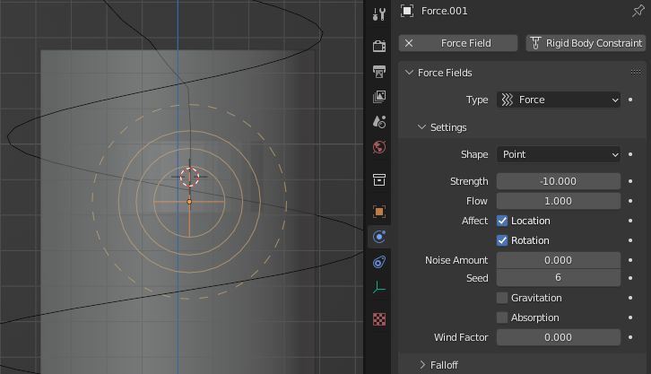Click the Seed field showing 6
Image resolution: width=651 pixels, height=374 pixels.
pyautogui.click(x=559, y=278)
